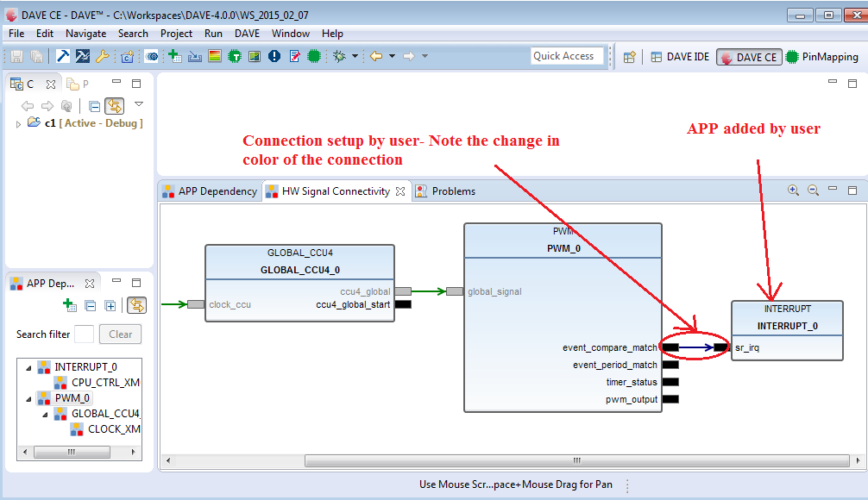The width and height of the screenshot is (868, 500).
Task: Click the Save All toolbar icon
Action: tap(36, 56)
